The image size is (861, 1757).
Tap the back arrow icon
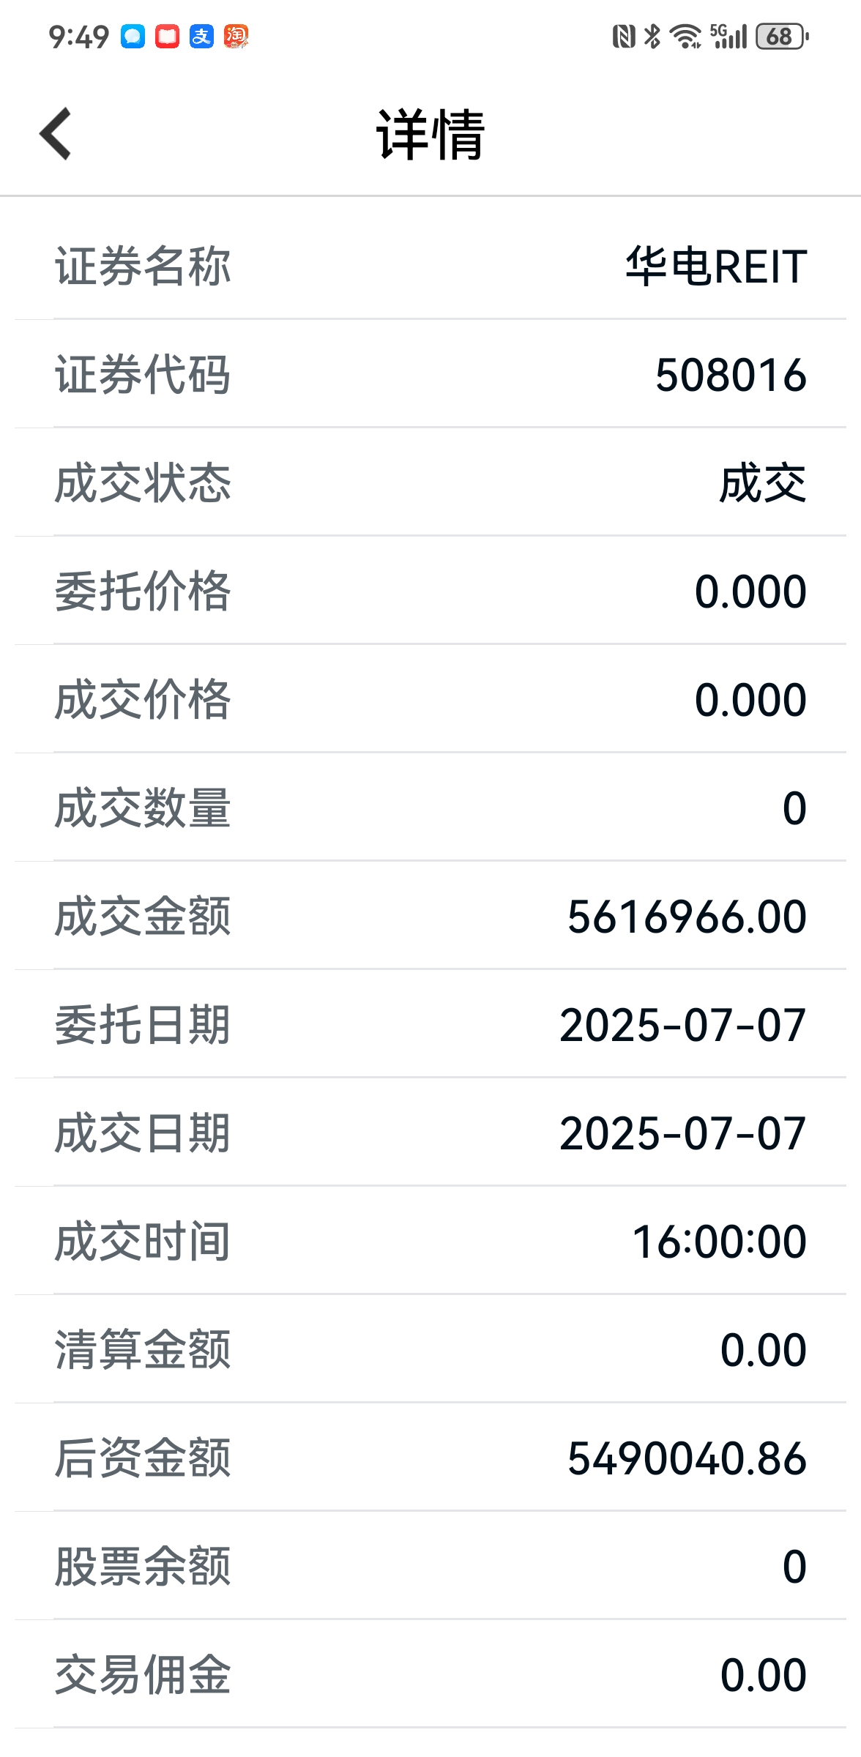pos(56,133)
